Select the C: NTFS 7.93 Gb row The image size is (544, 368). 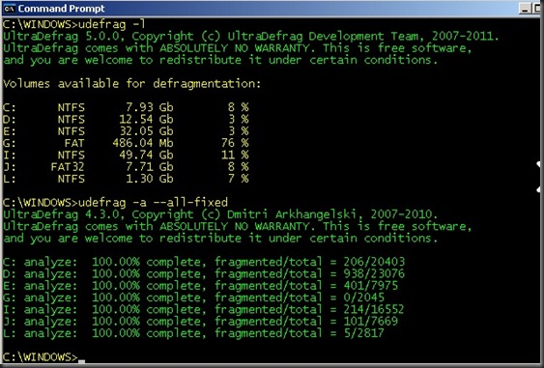point(126,107)
